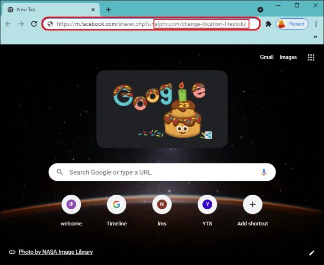Start voice search with microphone icon
The height and width of the screenshot is (265, 324).
264,172
